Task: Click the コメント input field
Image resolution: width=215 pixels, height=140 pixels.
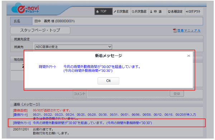Action: click(x=128, y=94)
